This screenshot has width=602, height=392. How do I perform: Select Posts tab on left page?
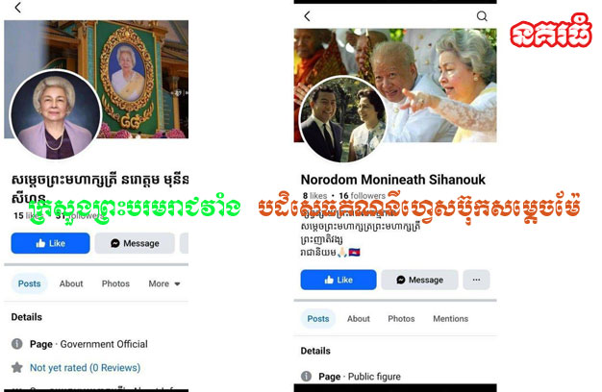[29, 283]
